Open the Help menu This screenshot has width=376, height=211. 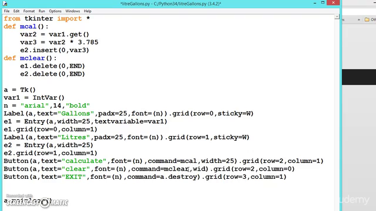pyautogui.click(x=88, y=11)
